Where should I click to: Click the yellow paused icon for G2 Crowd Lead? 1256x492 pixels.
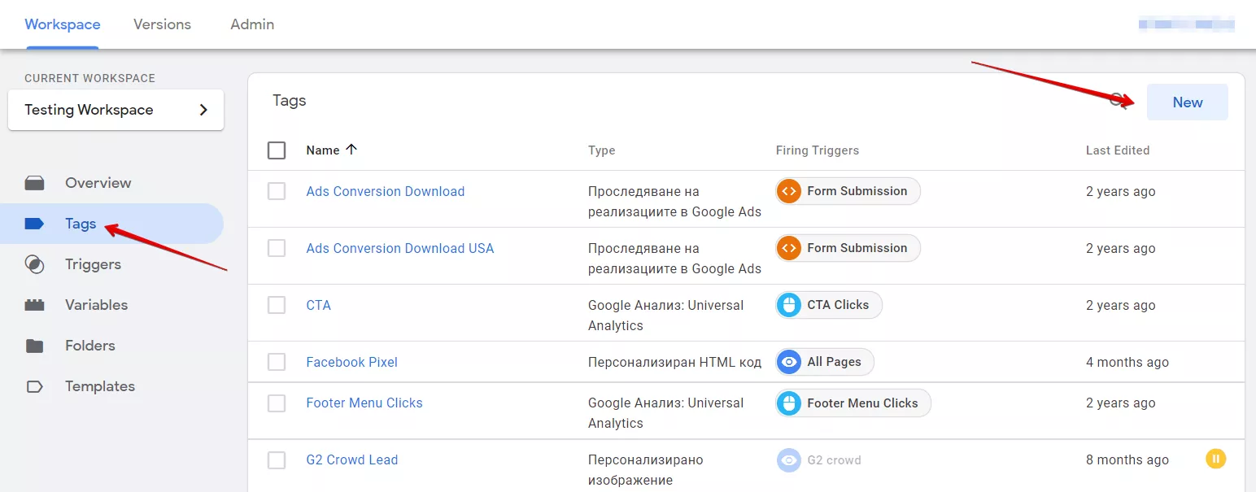1215,459
